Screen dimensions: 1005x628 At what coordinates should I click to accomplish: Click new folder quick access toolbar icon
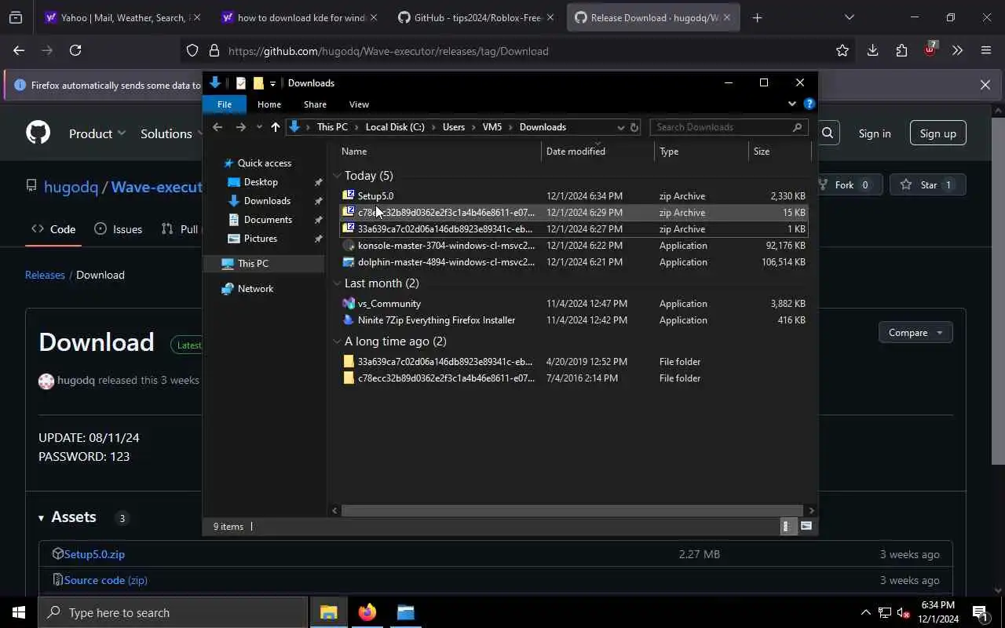point(258,83)
